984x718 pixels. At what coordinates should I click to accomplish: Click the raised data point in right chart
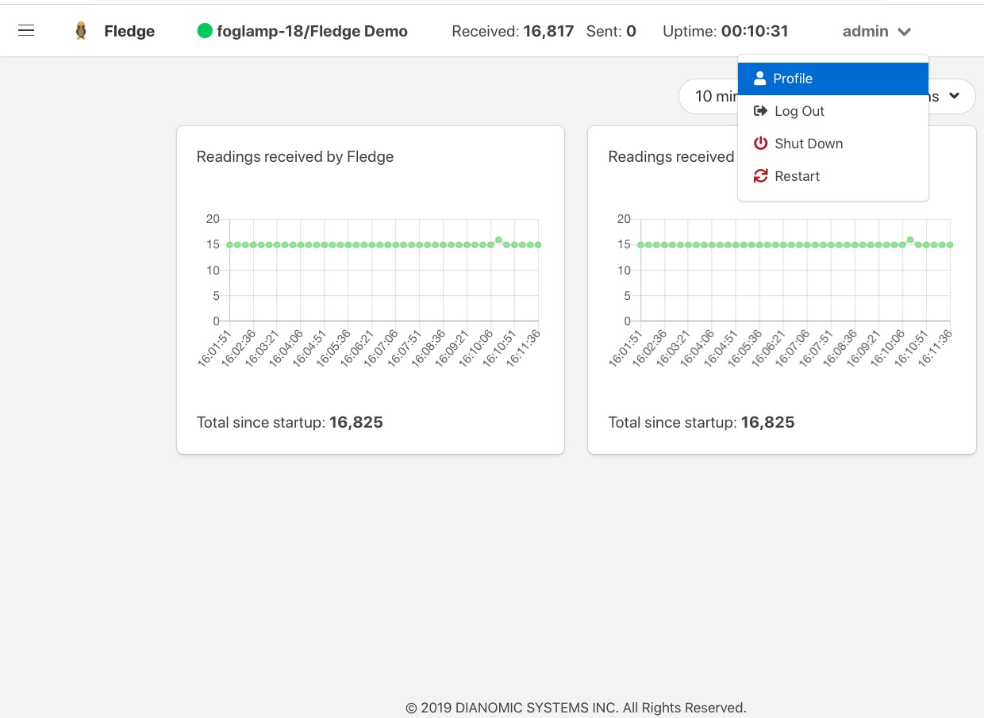[x=910, y=240]
